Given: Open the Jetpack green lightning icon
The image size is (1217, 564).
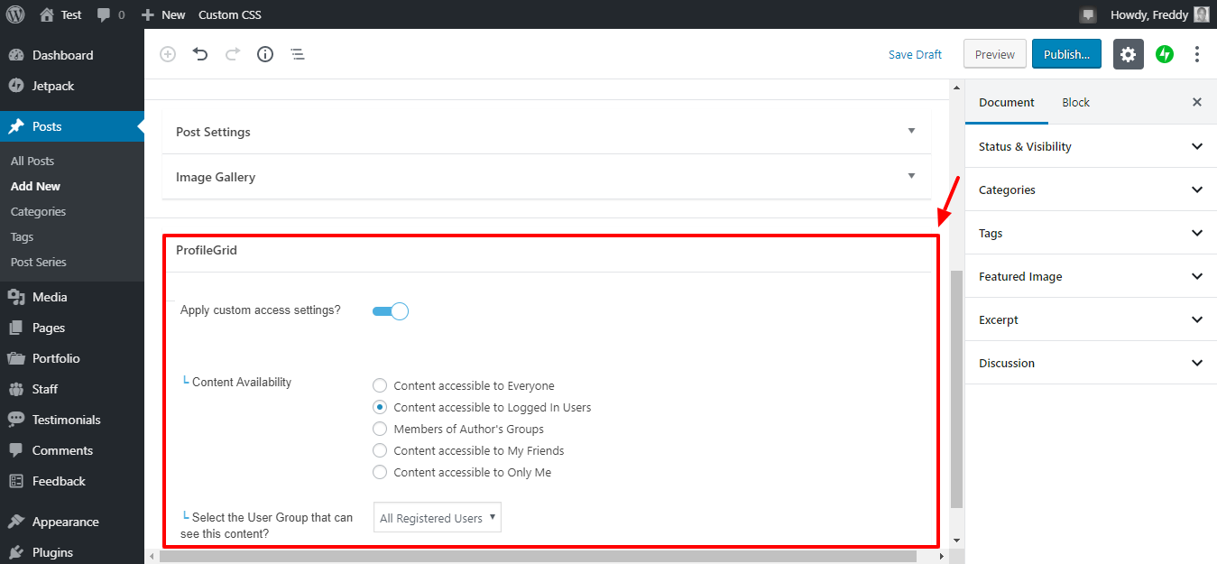Looking at the screenshot, I should pyautogui.click(x=1165, y=54).
